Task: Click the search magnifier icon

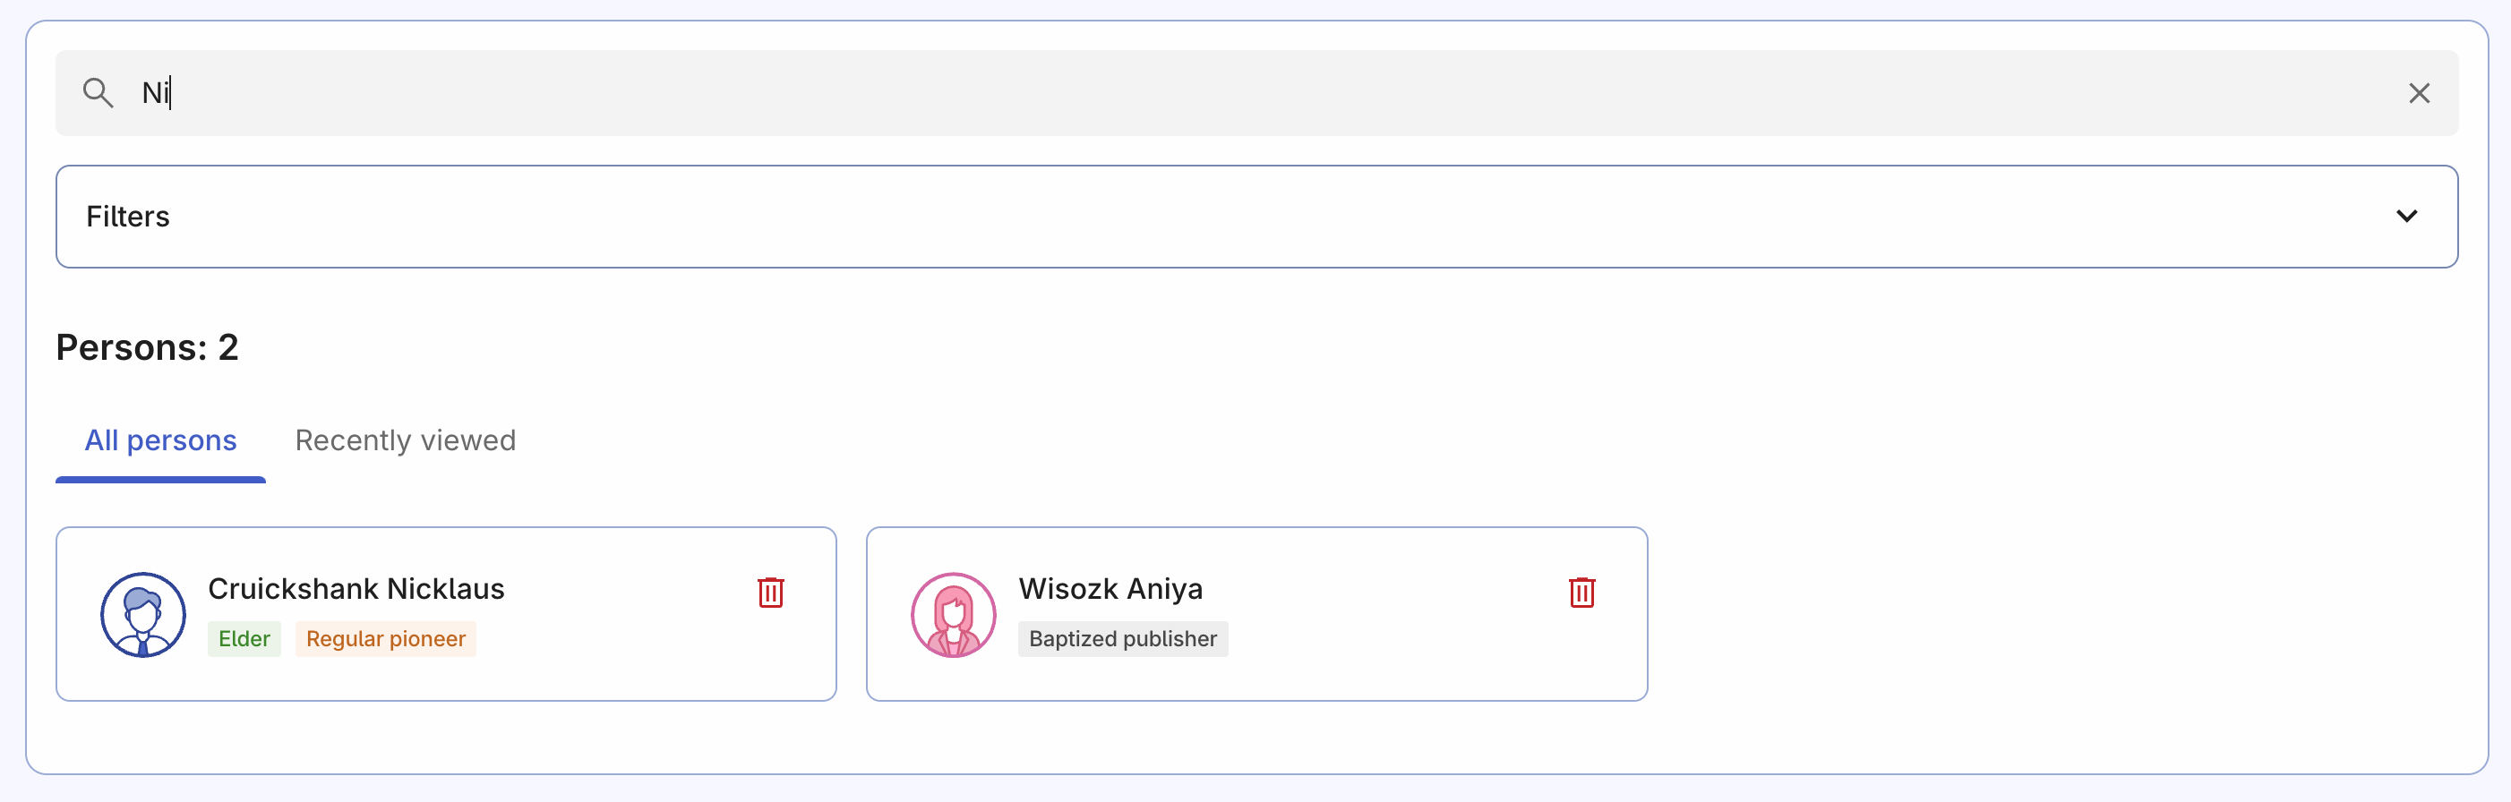Action: click(98, 94)
